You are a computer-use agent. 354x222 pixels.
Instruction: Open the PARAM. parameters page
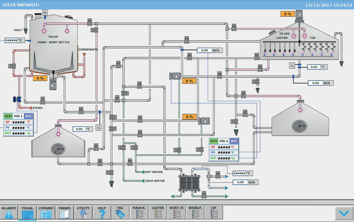click(65, 212)
